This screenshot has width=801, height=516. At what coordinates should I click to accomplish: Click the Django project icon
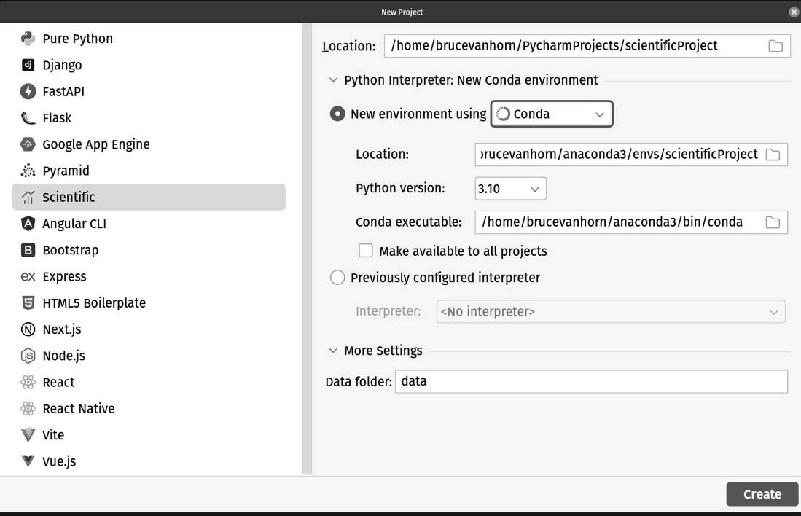pyautogui.click(x=28, y=65)
